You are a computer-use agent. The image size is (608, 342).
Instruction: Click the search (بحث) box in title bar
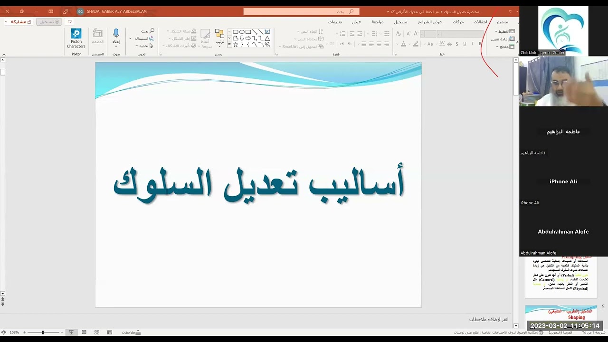click(301, 11)
